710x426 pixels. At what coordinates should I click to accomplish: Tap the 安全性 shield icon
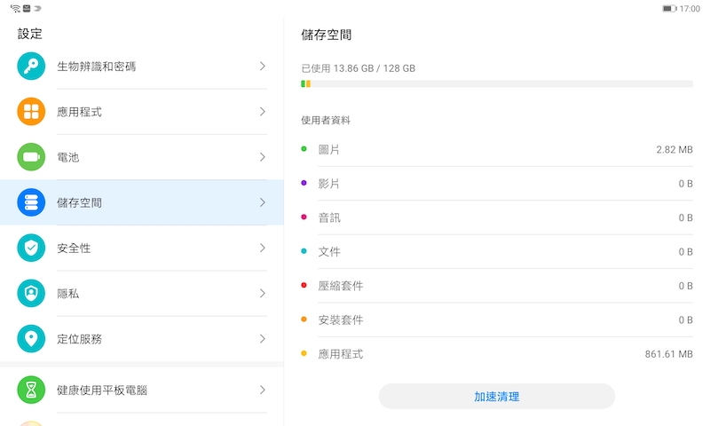point(31,248)
